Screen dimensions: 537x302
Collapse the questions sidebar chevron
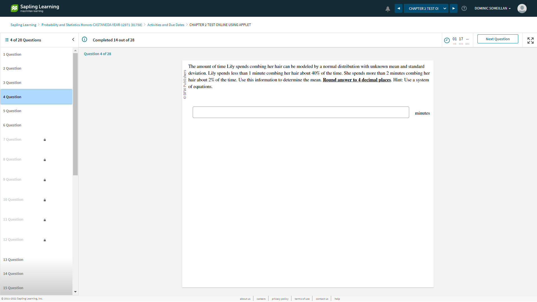pos(73,40)
